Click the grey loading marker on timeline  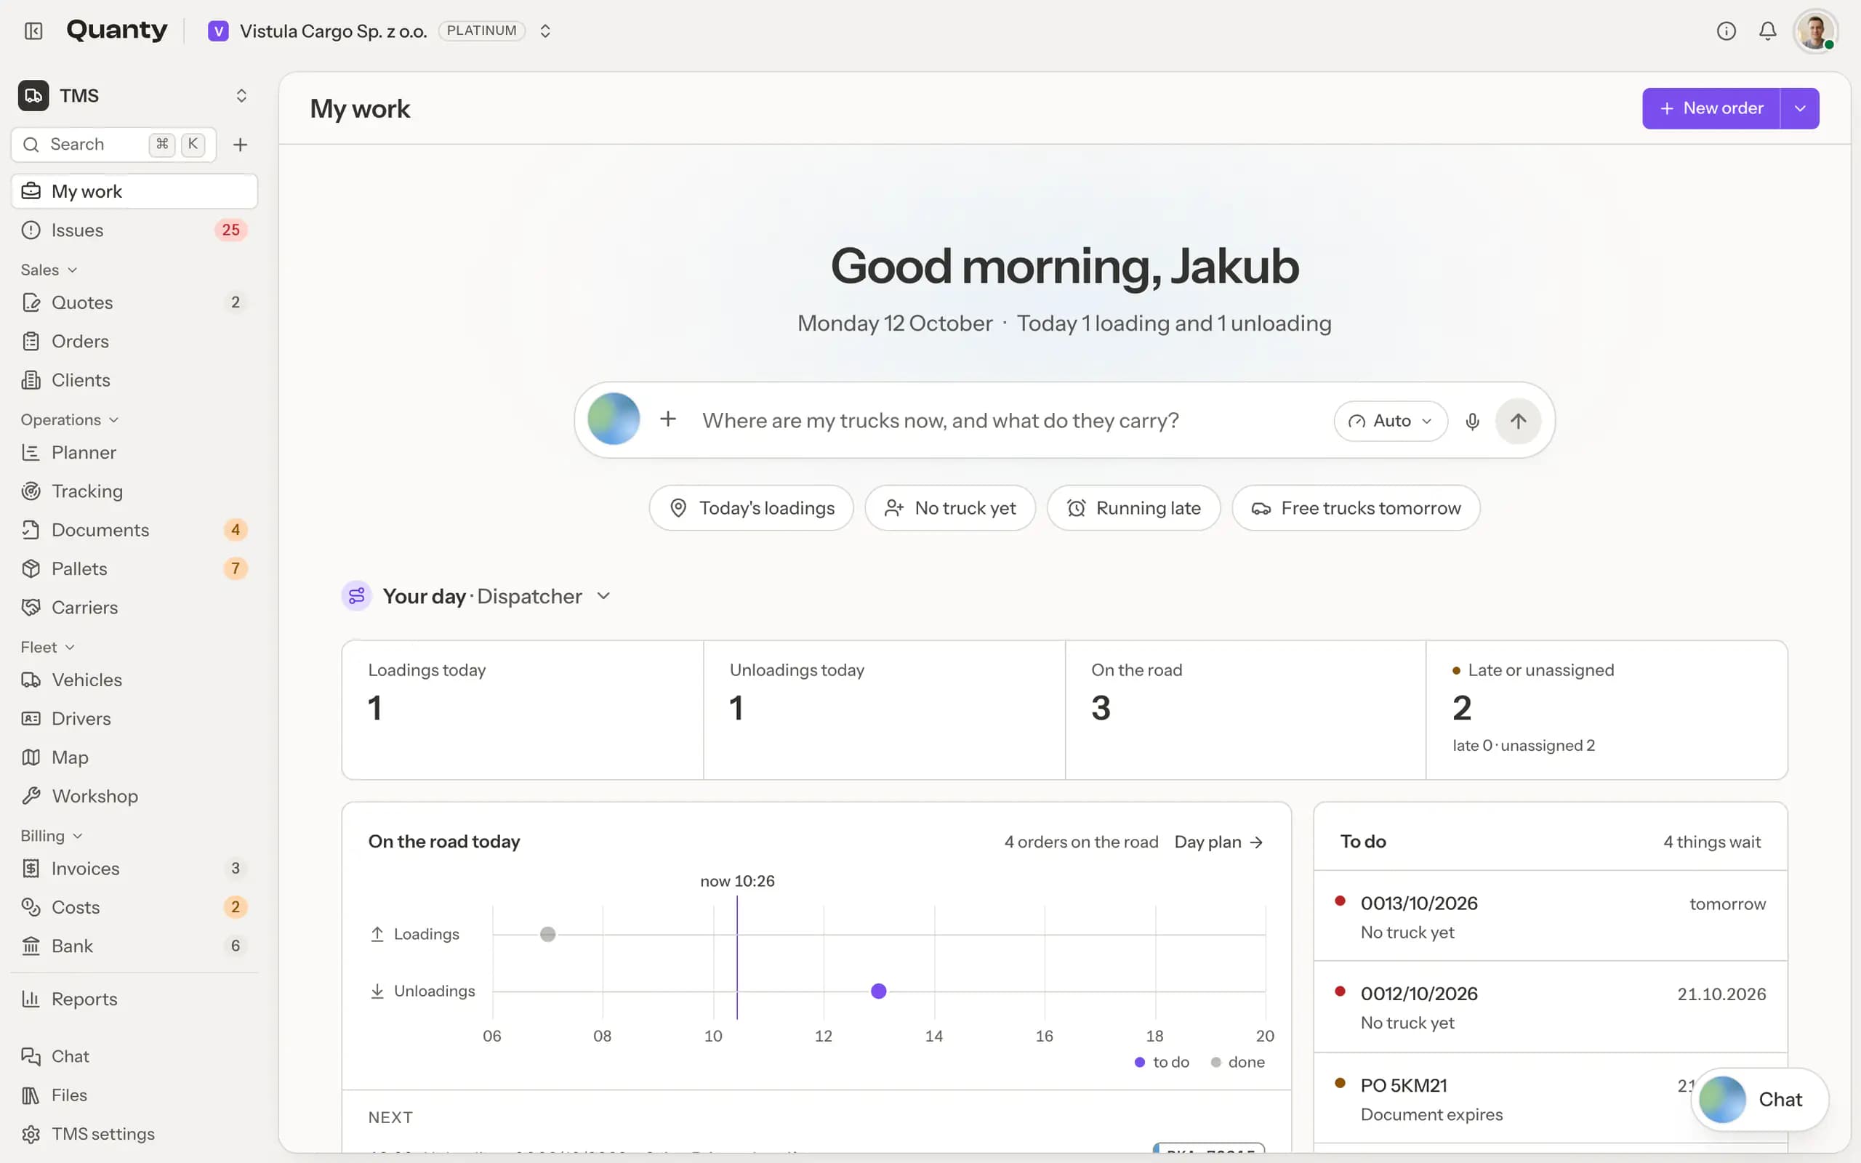(x=547, y=934)
